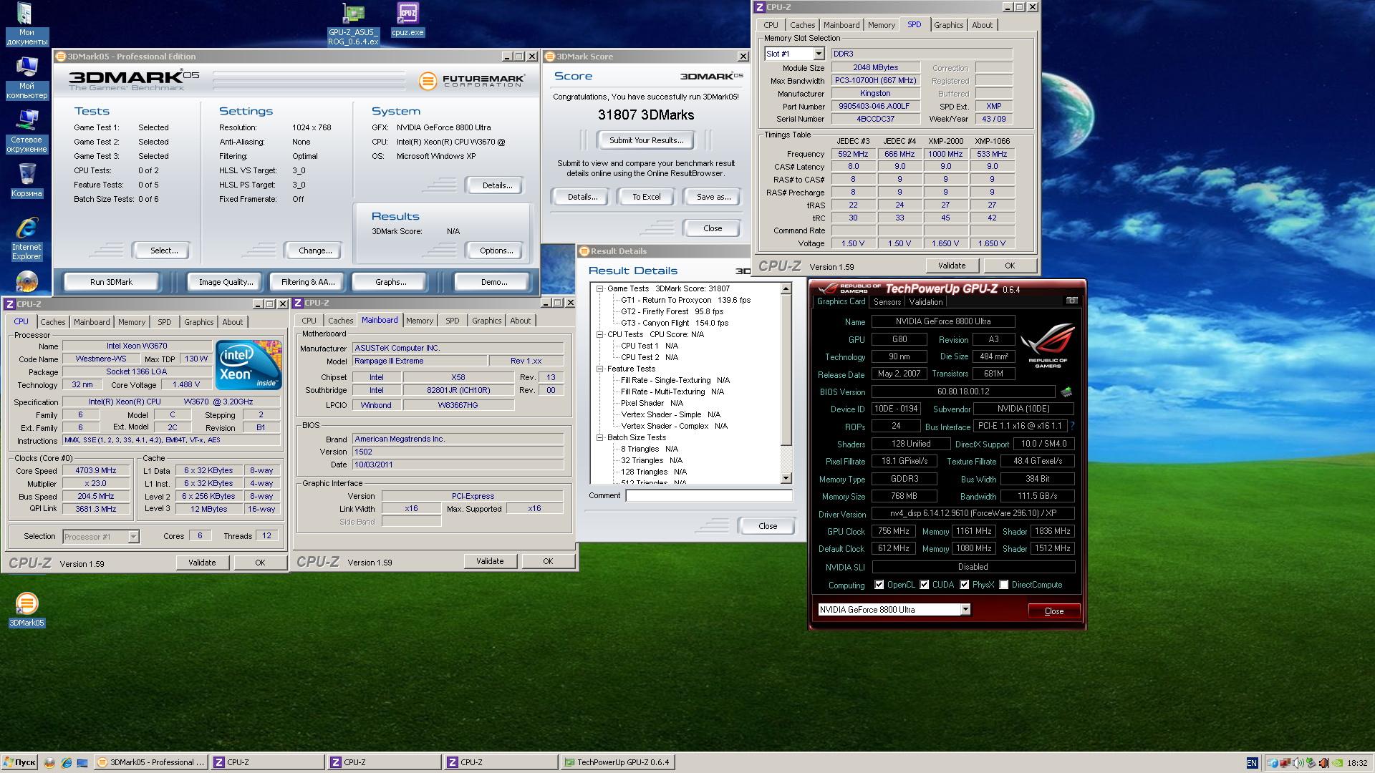This screenshot has height=773, width=1375.
Task: Collapse the Feature Tests tree node
Action: pyautogui.click(x=600, y=369)
